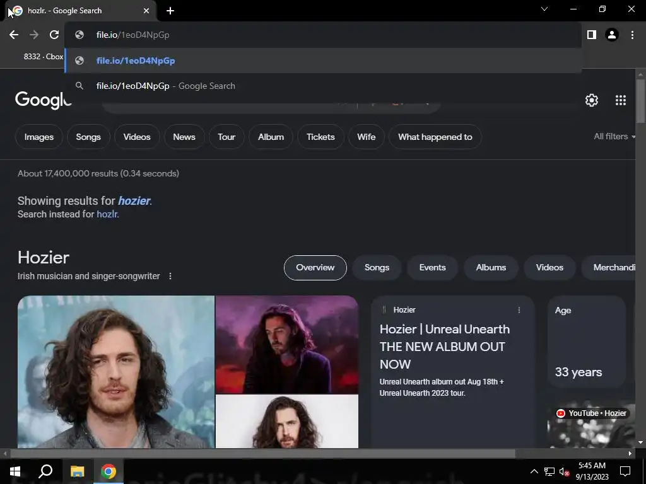Go back using the browser back arrow
This screenshot has width=646, height=484.
pos(14,35)
